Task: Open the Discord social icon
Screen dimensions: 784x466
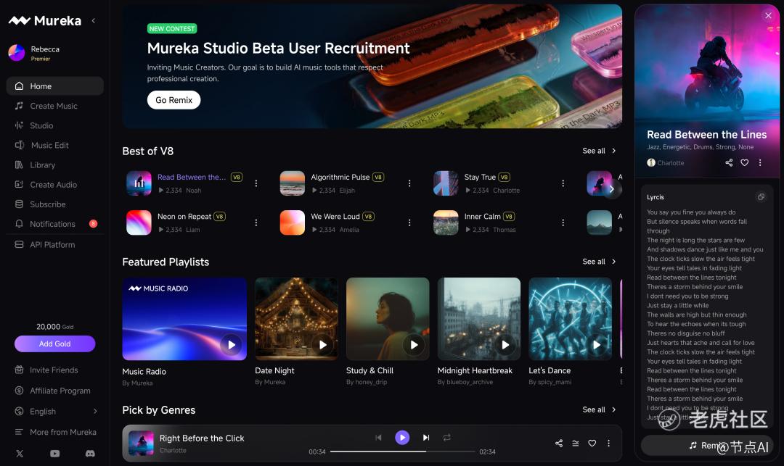Action: click(90, 454)
